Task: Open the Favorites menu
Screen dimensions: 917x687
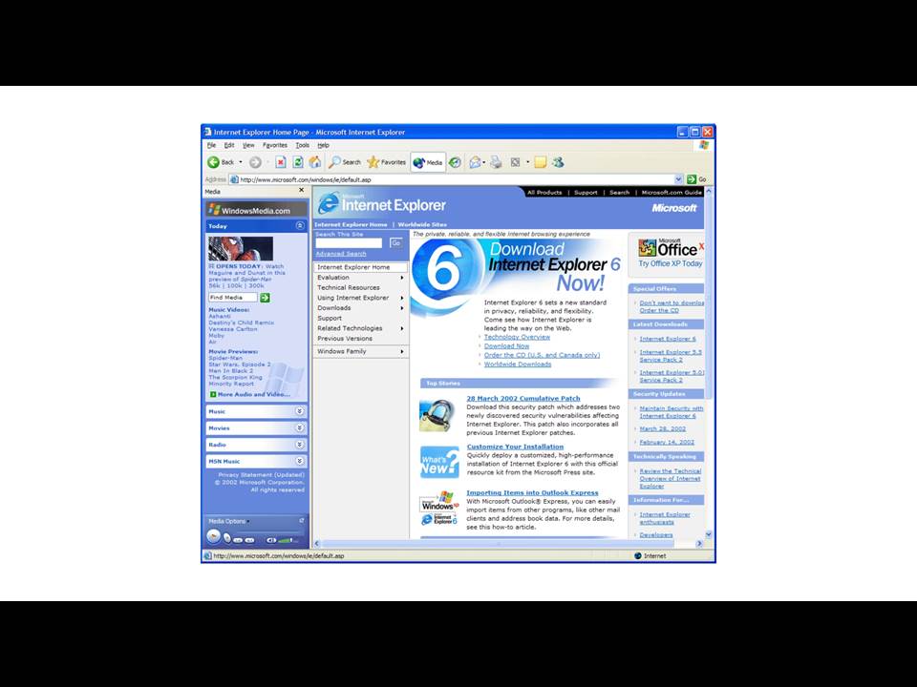Action: (x=275, y=145)
